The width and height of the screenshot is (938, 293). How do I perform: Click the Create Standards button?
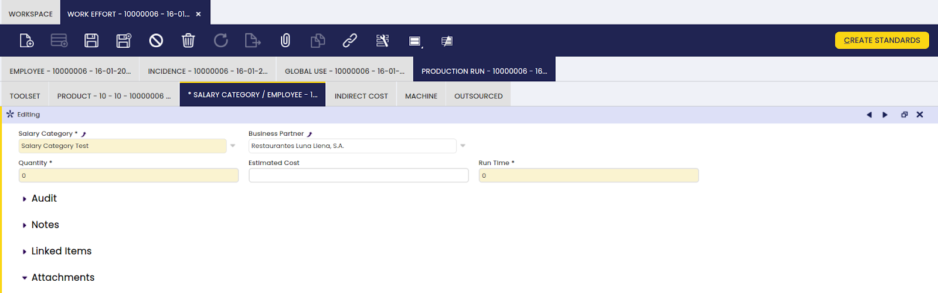point(882,40)
